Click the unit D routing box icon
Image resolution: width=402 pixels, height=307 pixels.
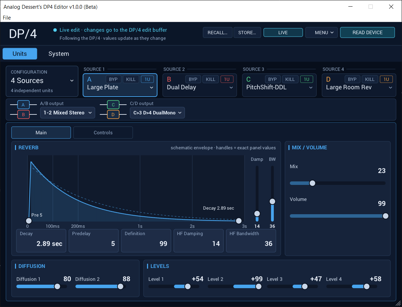113,114
